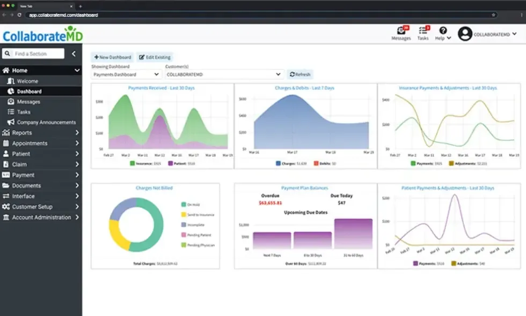This screenshot has height=316, width=526.
Task: Click the sidebar Messages icon
Action: (x=11, y=101)
